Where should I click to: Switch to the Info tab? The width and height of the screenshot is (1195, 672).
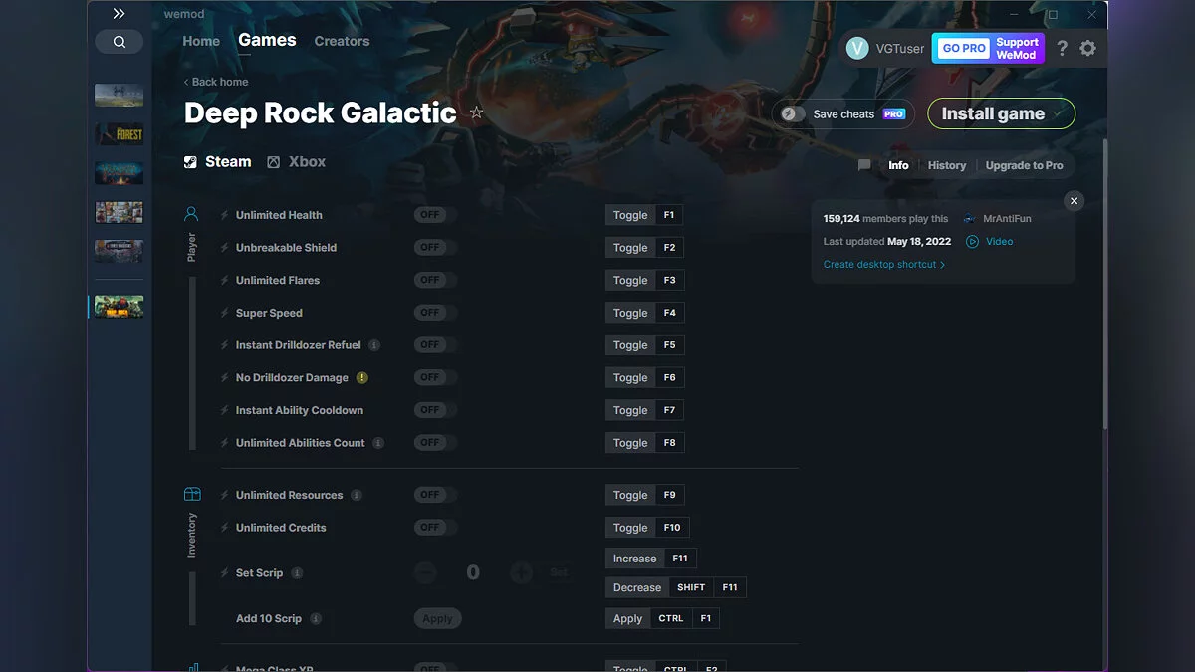898,165
